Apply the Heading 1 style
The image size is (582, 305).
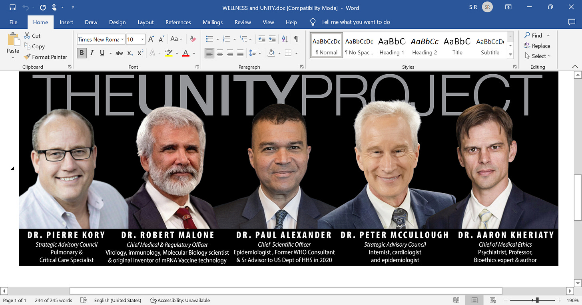(391, 46)
